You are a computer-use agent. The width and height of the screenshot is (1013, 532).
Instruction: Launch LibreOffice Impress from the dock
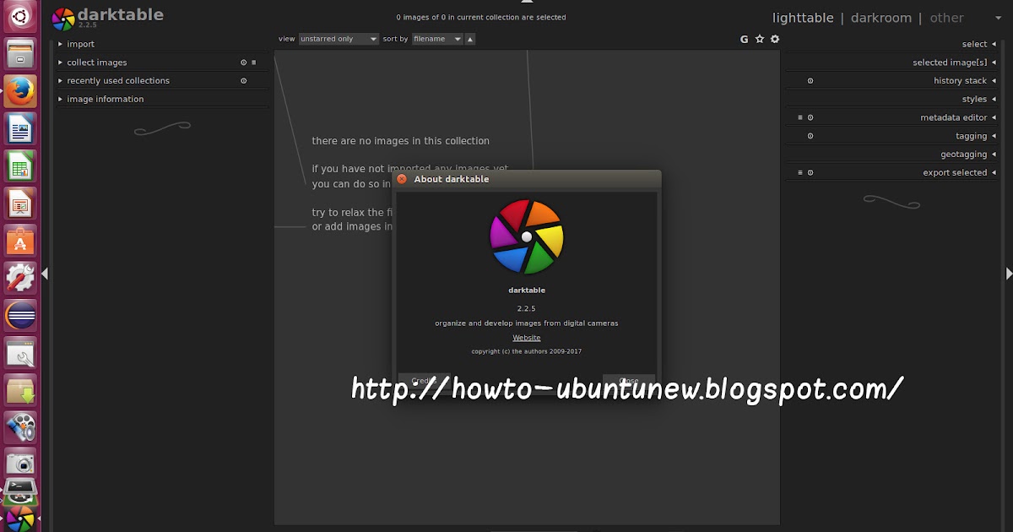[20, 204]
